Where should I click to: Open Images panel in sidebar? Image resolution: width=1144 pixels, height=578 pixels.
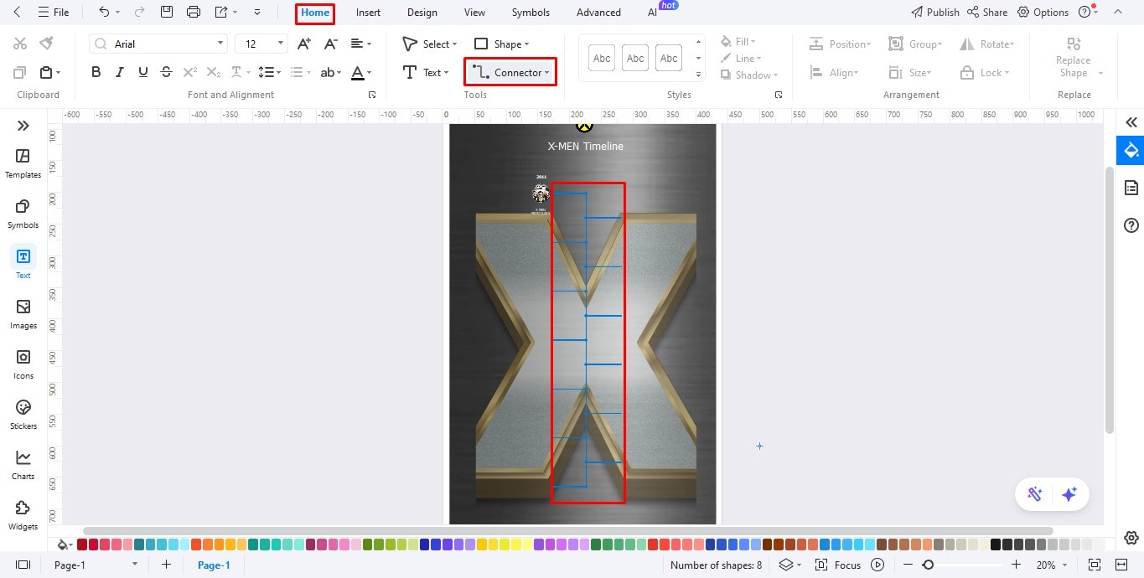point(23,314)
